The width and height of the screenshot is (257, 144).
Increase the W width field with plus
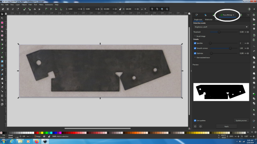(116, 9)
